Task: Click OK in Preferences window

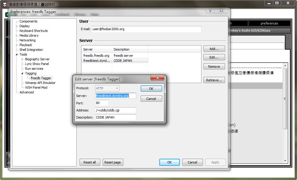Action: coord(170,162)
